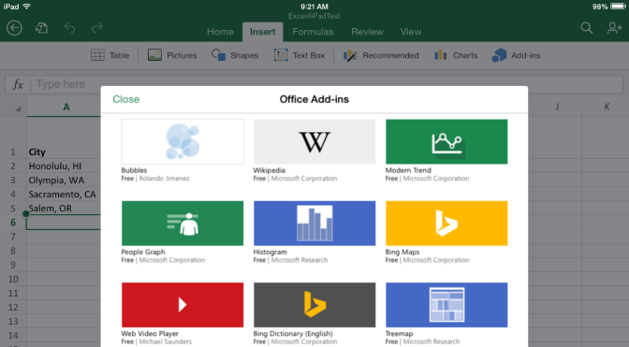Image resolution: width=629 pixels, height=347 pixels.
Task: Select the Olympia, WA cell
Action: click(64, 180)
